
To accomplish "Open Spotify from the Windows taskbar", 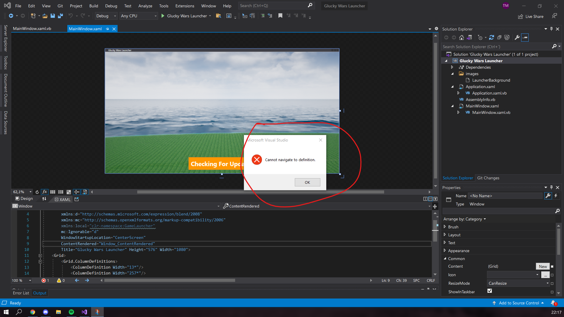I will [71, 312].
